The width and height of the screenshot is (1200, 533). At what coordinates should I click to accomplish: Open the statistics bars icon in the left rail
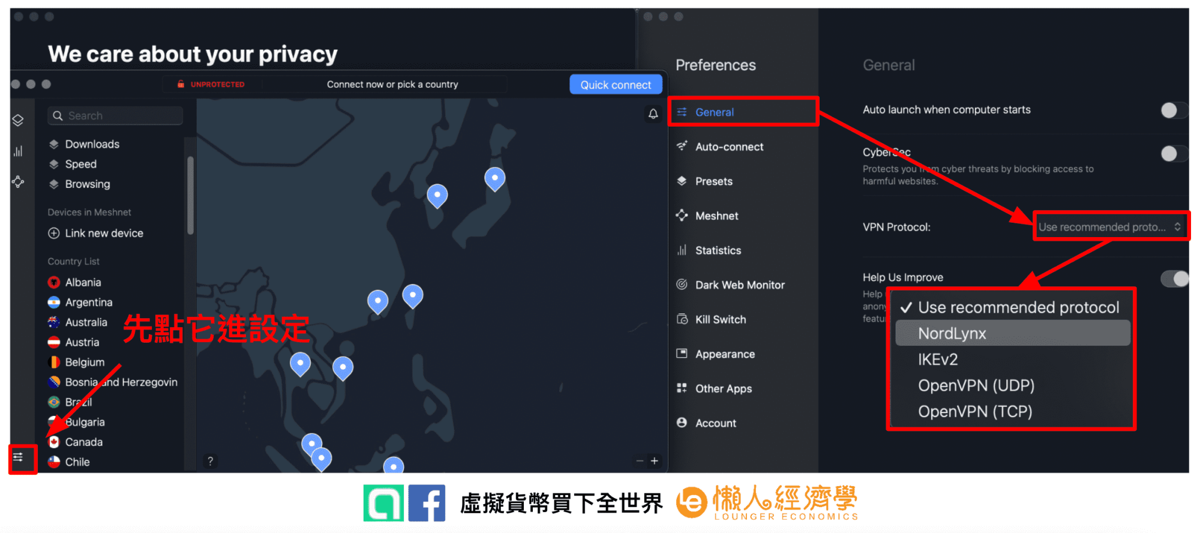[18, 151]
